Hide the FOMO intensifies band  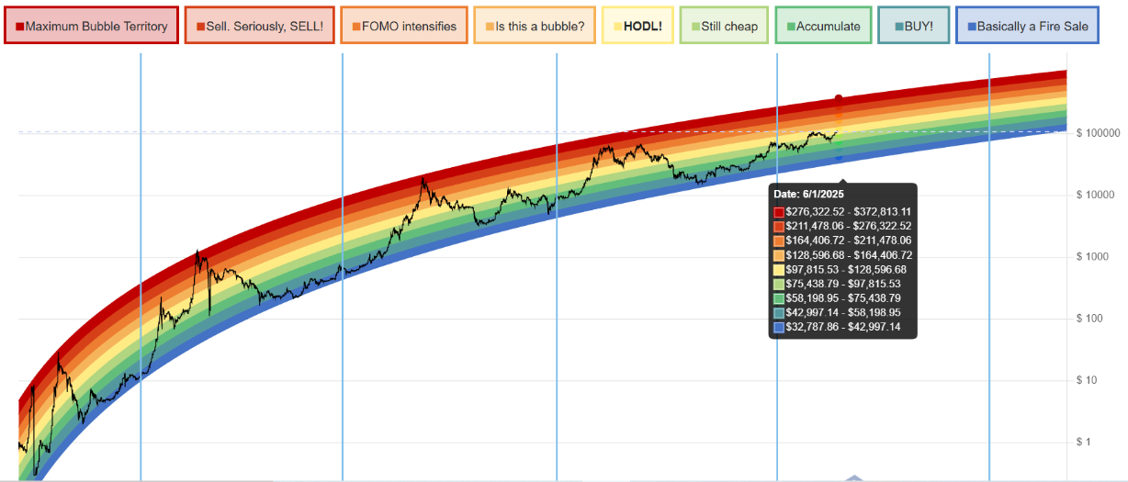point(404,26)
